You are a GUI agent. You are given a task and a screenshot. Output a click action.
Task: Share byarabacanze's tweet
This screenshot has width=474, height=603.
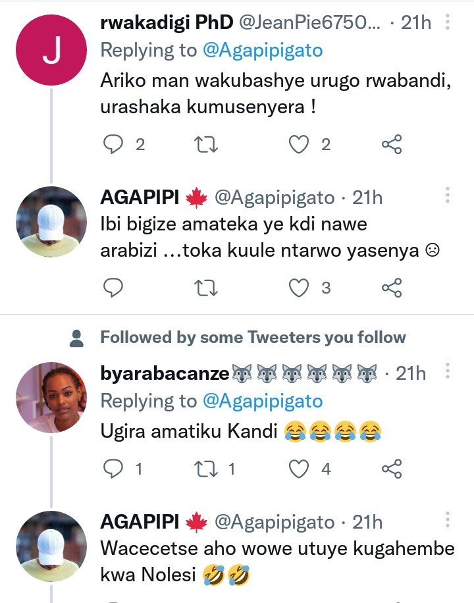tap(392, 468)
